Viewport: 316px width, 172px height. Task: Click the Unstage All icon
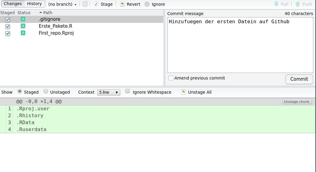183,92
